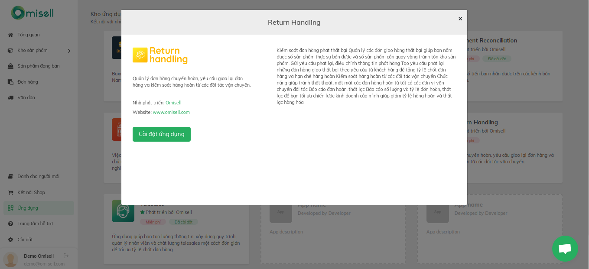
Task: Open Kết nối Shop menu item
Action: point(31,192)
